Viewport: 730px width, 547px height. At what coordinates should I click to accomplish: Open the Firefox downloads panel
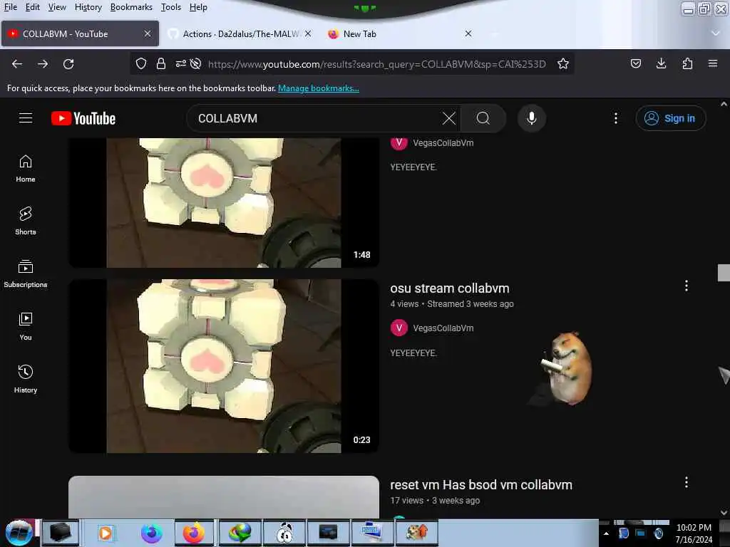[661, 63]
